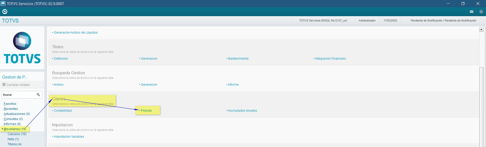The image size is (486, 147).
Task: Open Generacion Archivo de Liquidos
Action: click(75, 33)
